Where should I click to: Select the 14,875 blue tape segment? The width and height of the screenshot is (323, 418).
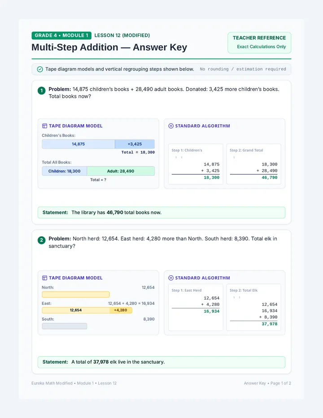point(79,144)
